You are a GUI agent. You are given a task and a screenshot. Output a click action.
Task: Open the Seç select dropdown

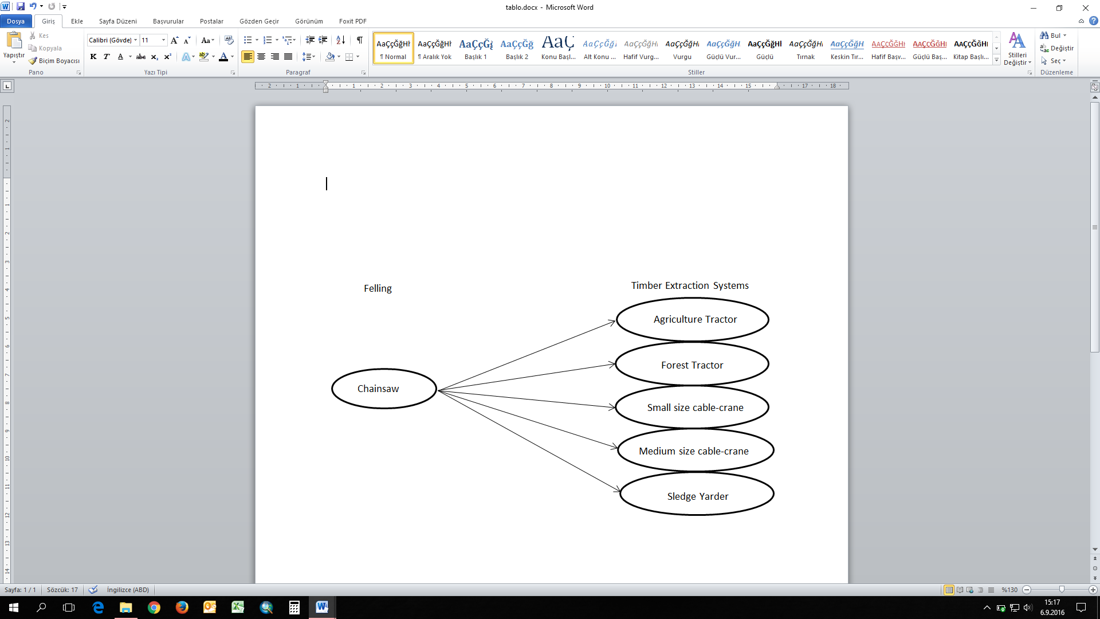[x=1053, y=61]
